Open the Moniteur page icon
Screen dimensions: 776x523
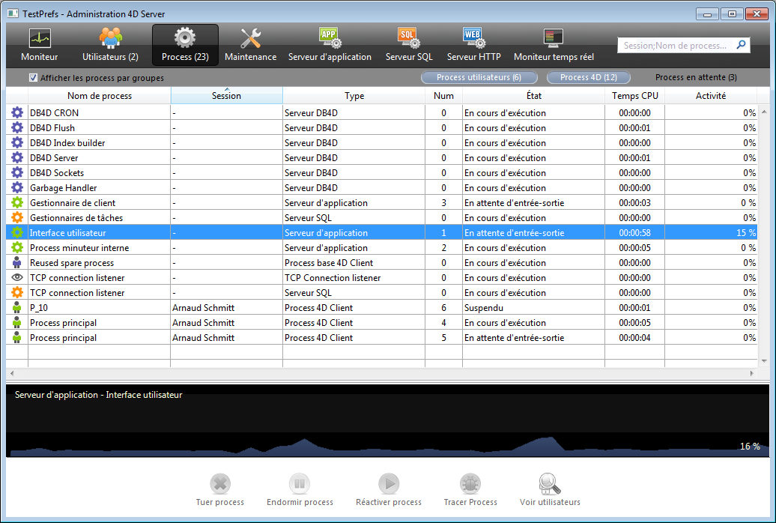pos(39,38)
